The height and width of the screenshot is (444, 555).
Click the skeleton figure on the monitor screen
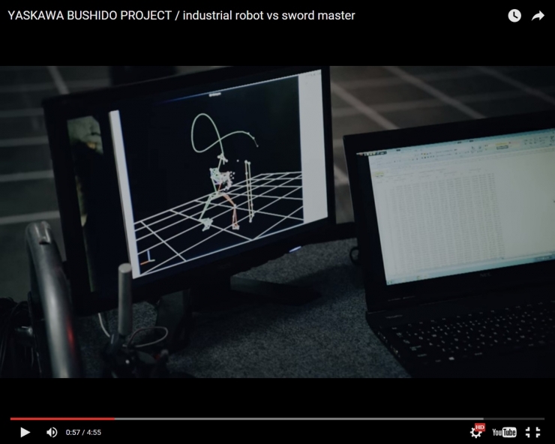[223, 184]
